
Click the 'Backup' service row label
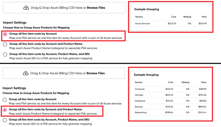pyautogui.click(x=139, y=107)
